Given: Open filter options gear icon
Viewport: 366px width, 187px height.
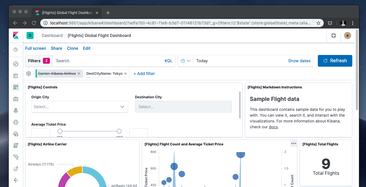Looking at the screenshot, I should (29, 74).
